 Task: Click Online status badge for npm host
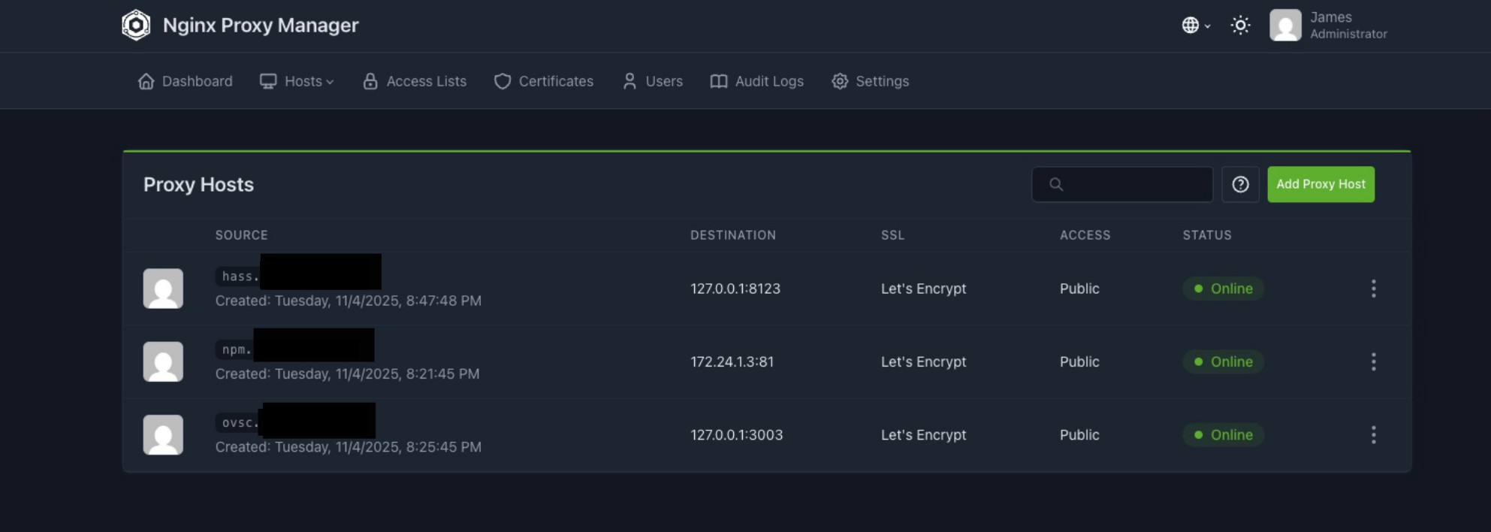1223,361
